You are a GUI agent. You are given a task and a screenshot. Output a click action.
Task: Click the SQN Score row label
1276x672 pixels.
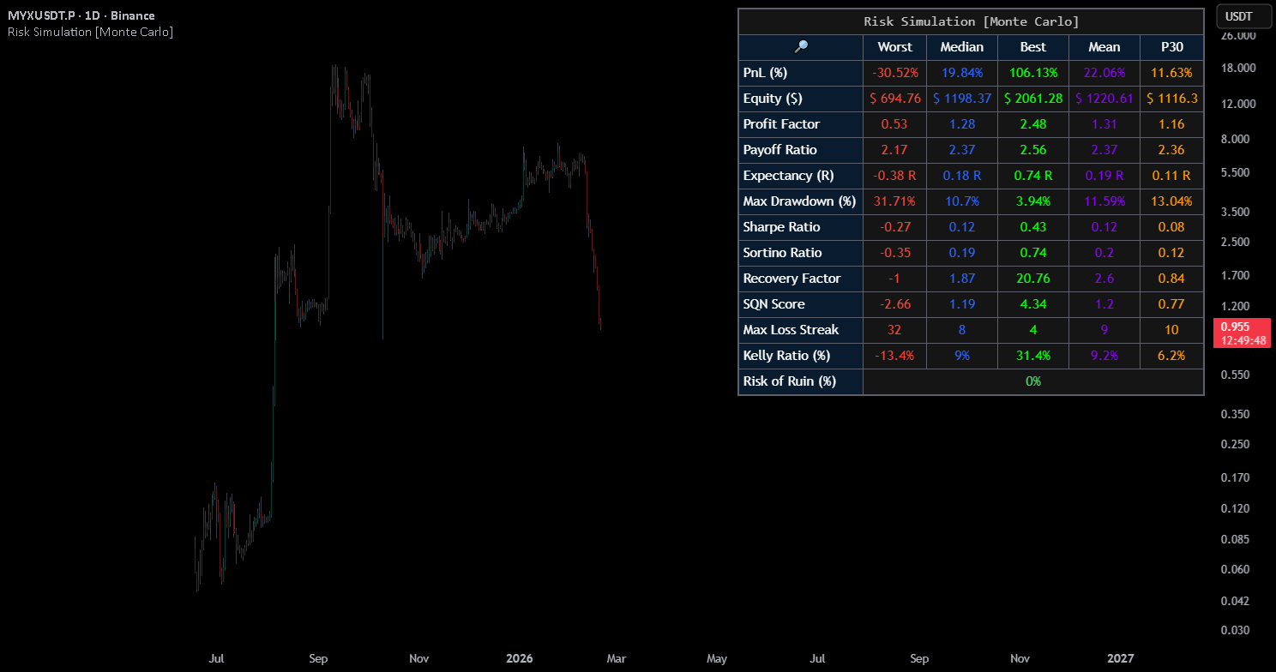click(x=773, y=304)
